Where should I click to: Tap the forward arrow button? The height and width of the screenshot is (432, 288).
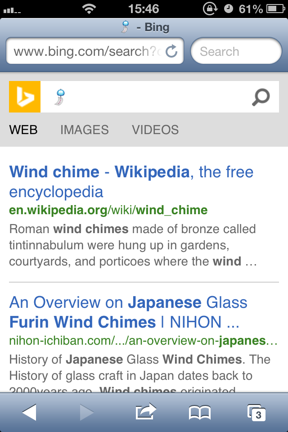coord(86,412)
